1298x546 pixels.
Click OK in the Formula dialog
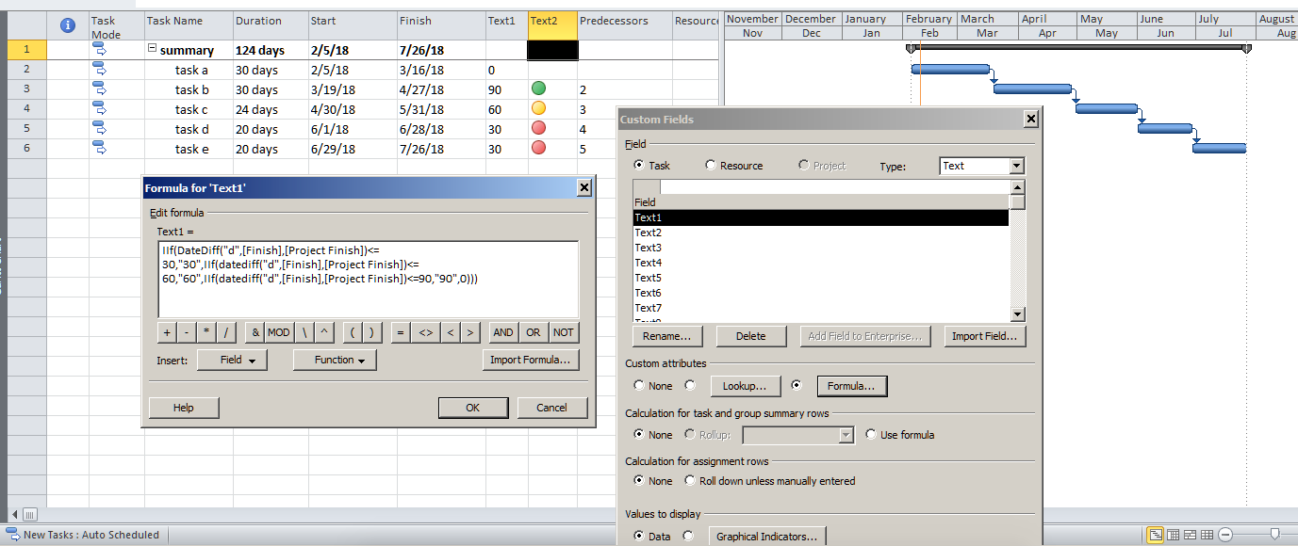[473, 408]
